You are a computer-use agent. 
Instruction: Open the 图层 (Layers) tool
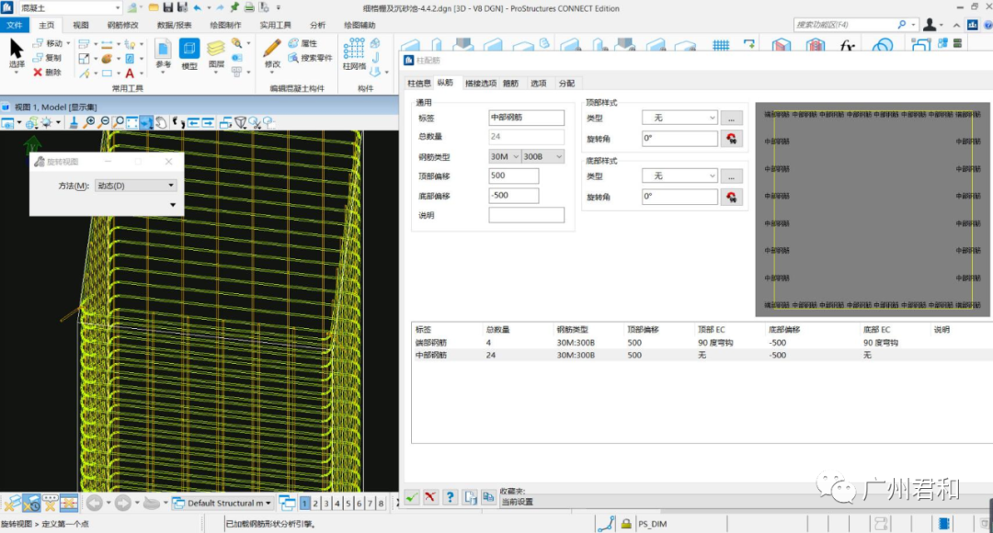[x=216, y=53]
